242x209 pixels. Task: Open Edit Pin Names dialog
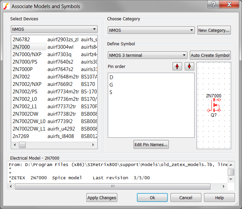151,145
